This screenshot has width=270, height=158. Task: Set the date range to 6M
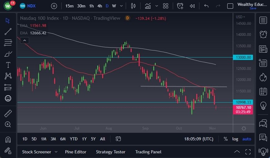click(63, 139)
